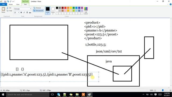Image resolution: width=172 pixels, height=97 pixels.
Task: Pick the black color swatch
Action: pyautogui.click(x=57, y=8)
